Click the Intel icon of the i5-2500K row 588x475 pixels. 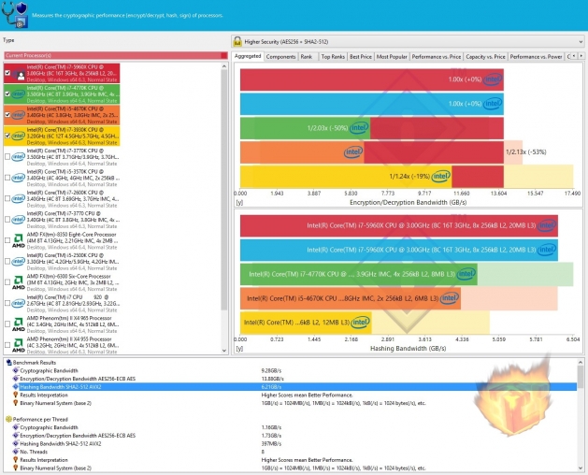(x=19, y=262)
